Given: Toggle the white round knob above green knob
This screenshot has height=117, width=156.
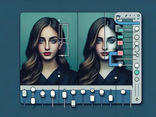Looking at the screenshot, I should (x=137, y=66).
